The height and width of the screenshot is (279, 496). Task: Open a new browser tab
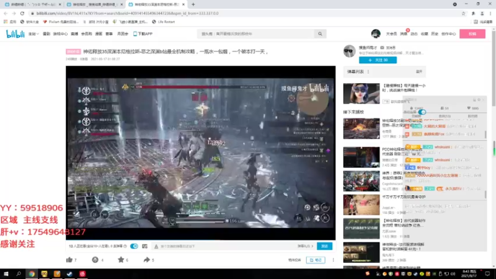(193, 4)
